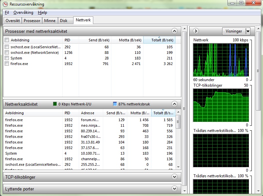Click the blue nettverksbruk legend square
The height and width of the screenshot is (196, 263).
(115, 104)
